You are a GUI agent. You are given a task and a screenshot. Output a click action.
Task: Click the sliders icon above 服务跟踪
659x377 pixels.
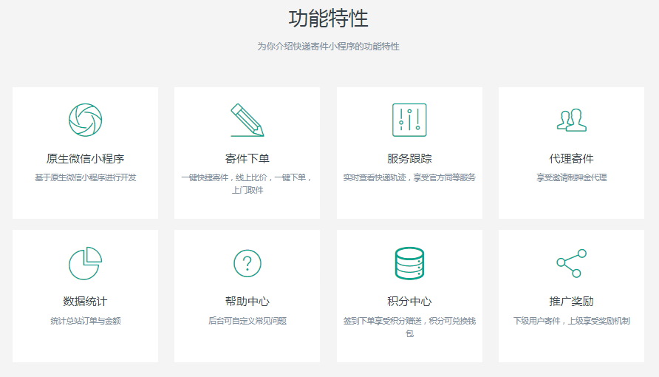click(409, 120)
